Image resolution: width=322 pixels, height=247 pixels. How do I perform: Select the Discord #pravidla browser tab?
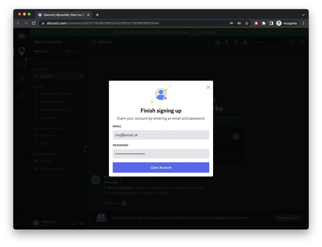pyautogui.click(x=64, y=15)
